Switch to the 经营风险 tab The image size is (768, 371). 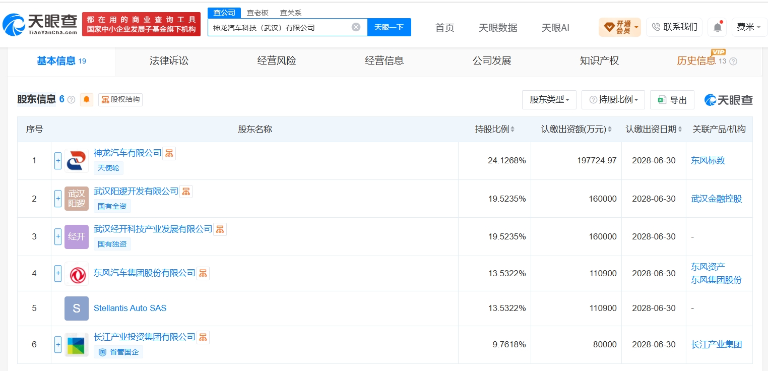(277, 61)
